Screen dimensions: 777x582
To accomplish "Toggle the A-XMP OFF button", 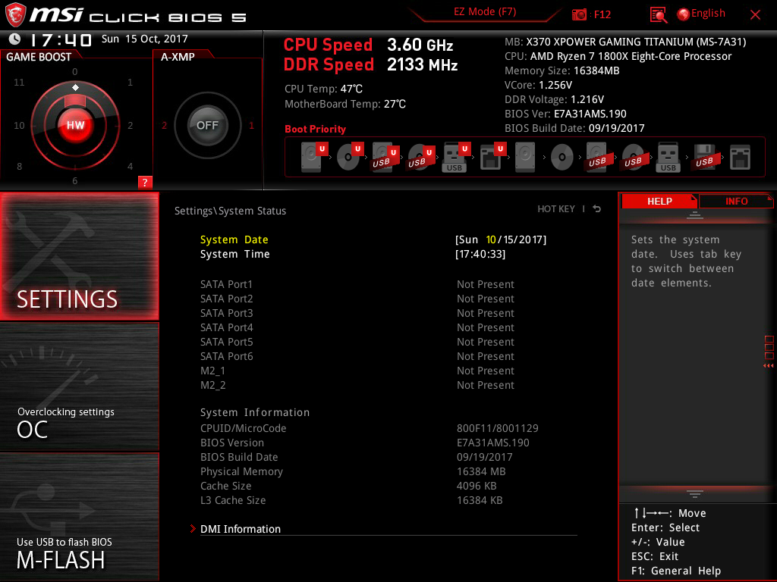I will pyautogui.click(x=207, y=125).
